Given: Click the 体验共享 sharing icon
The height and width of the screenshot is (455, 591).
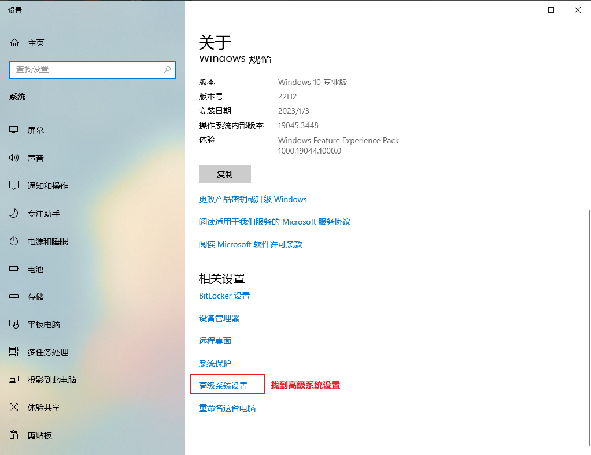Looking at the screenshot, I should coord(13,407).
